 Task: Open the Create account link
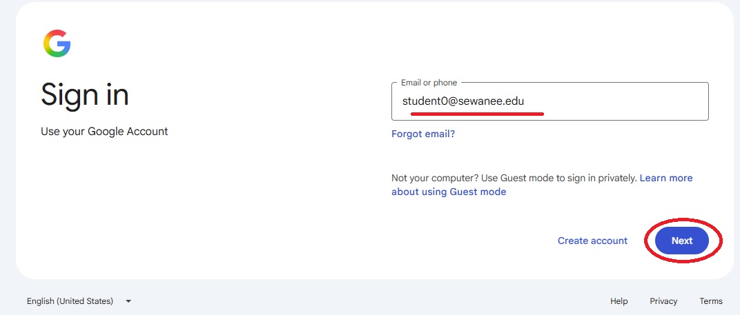point(592,241)
